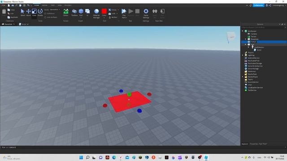Open the UI insert tool
Image resolution: width=287 pixels, height=161 pixels.
(x=87, y=13)
